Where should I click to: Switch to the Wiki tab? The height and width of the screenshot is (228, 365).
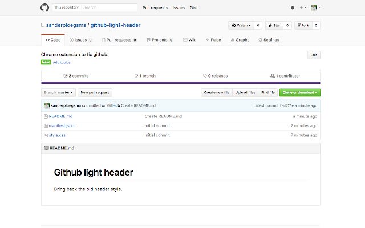coord(190,40)
